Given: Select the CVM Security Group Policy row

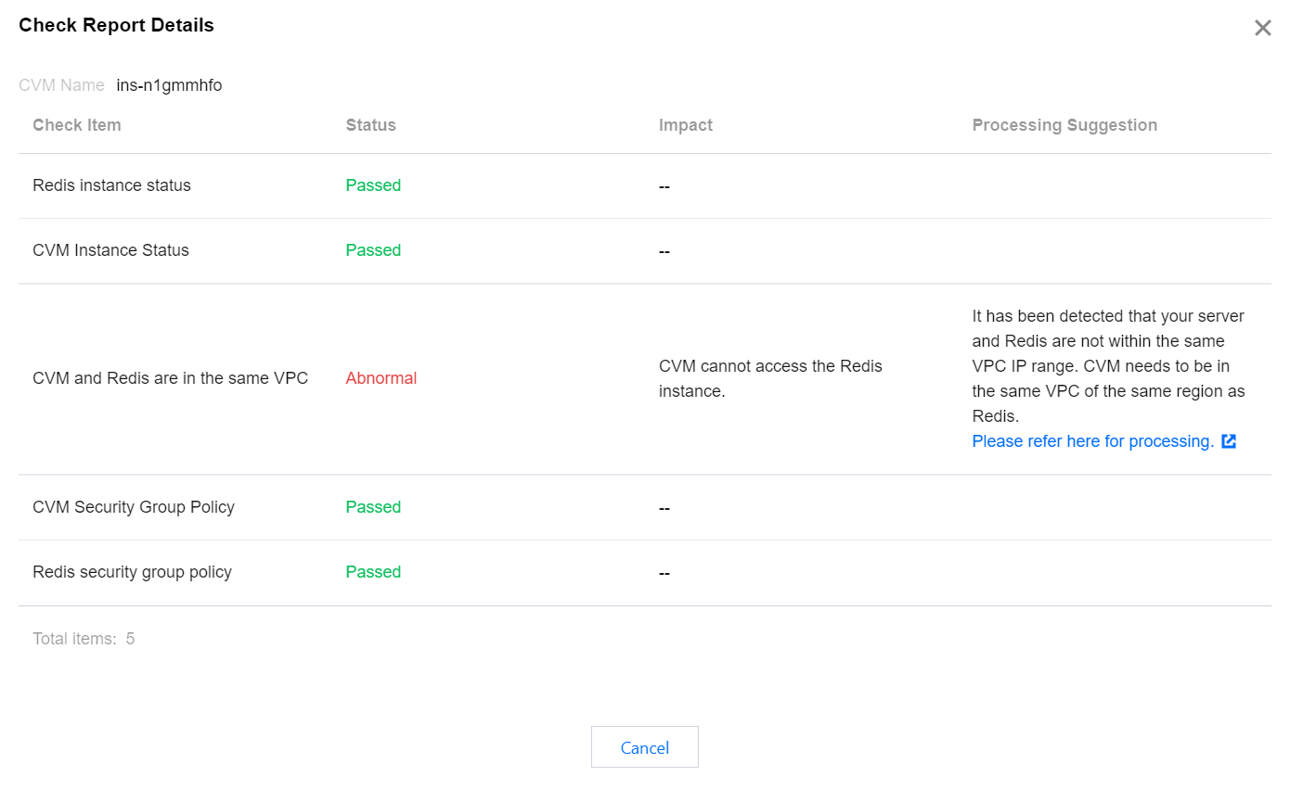Looking at the screenshot, I should pos(134,507).
